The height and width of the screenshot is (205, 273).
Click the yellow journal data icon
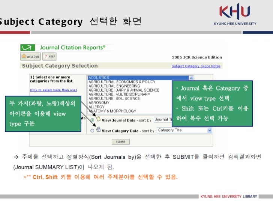click(x=98, y=119)
